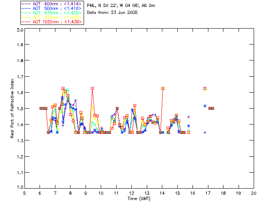Click the x-axis tick label 16

[x=192, y=193]
